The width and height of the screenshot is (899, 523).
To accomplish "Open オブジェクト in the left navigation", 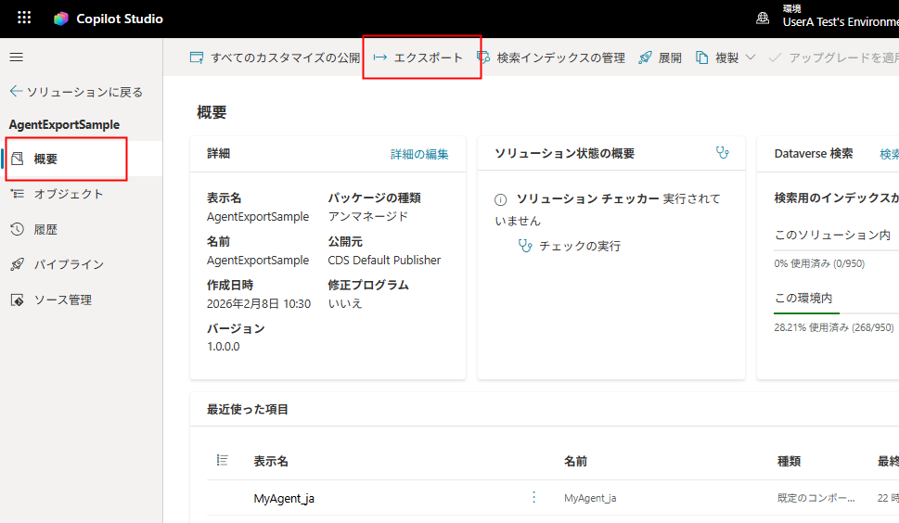I will click(x=68, y=194).
